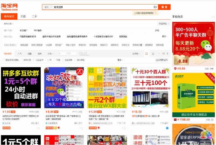
Task: Expand the 更多 filter options
Action: (x=120, y=60)
